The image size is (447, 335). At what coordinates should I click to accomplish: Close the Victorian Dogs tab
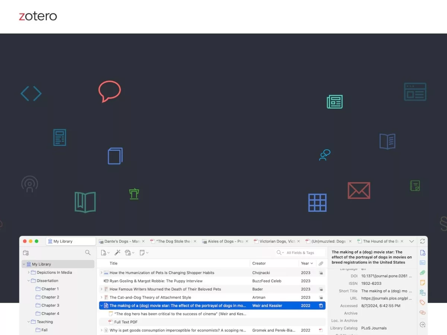pos(298,241)
